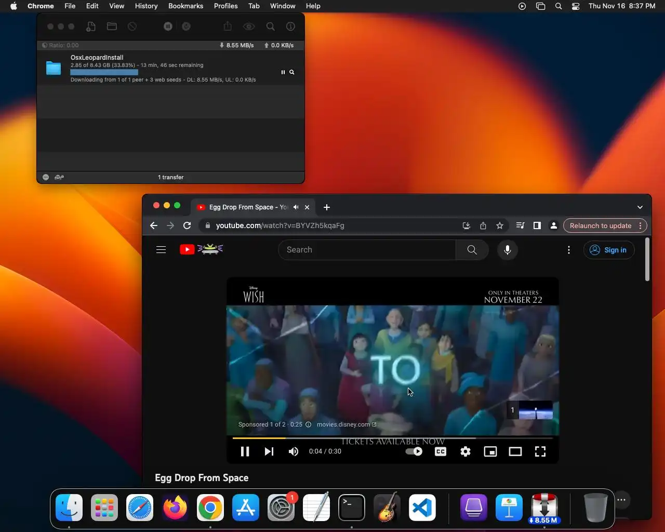Viewport: 665px width, 532px height.
Task: Toggle turtle speed limit in Transmission
Action: point(59,177)
